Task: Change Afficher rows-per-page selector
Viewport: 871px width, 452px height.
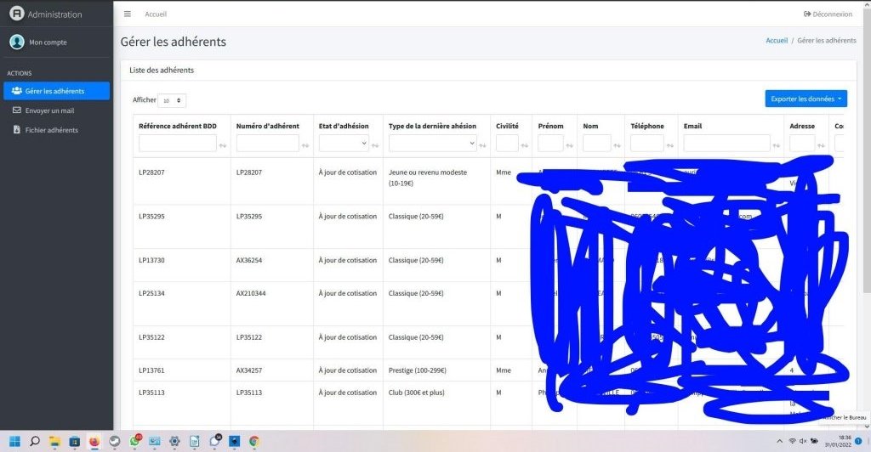Action: [172, 100]
